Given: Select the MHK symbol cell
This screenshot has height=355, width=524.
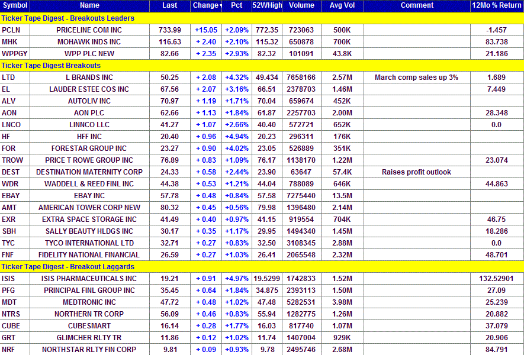Looking at the screenshot, I should [15, 42].
